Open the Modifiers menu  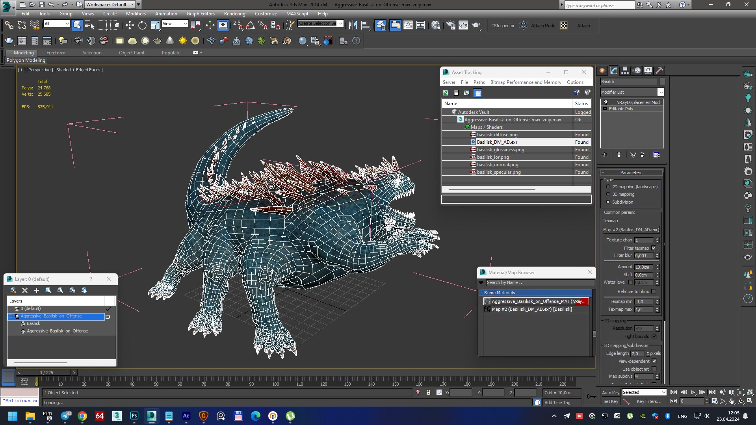(x=136, y=13)
